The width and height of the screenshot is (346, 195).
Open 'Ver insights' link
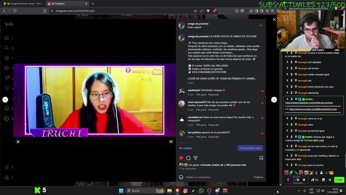[x=185, y=148]
